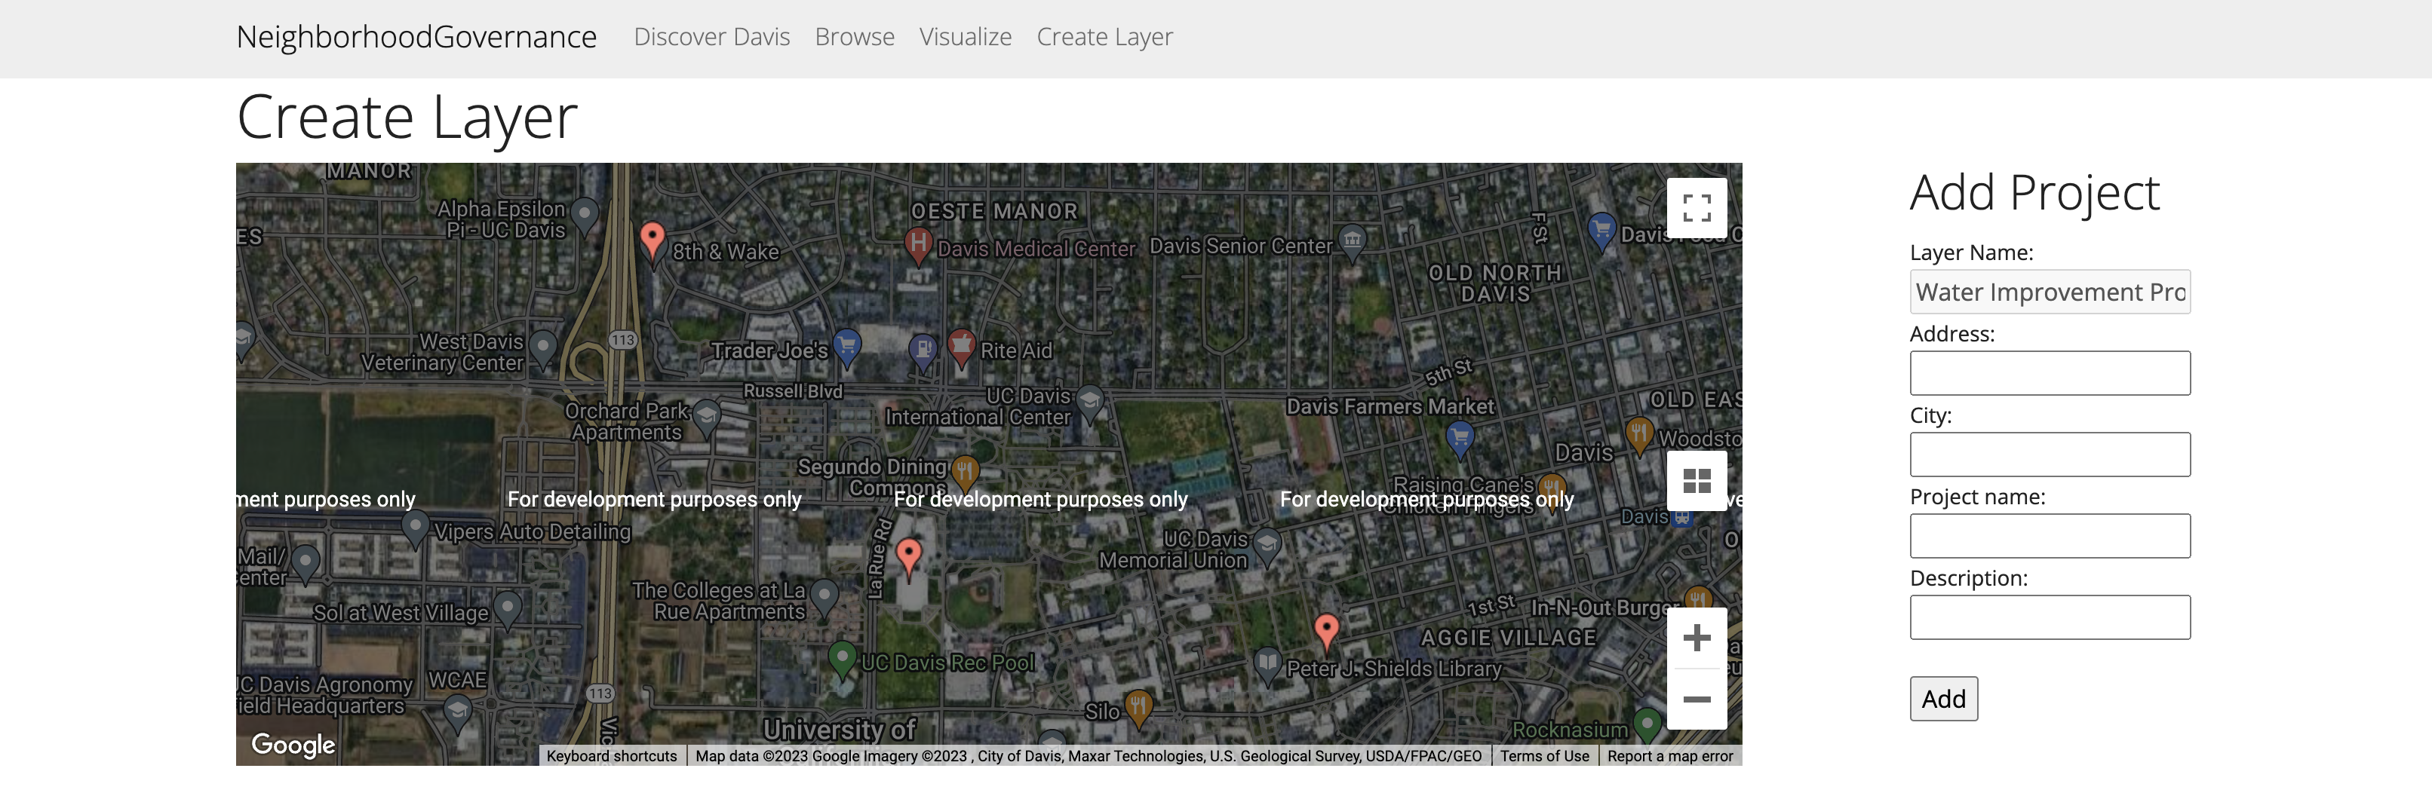Open the Terms of Use link
Viewport: 2432px width, 799px height.
[1545, 755]
